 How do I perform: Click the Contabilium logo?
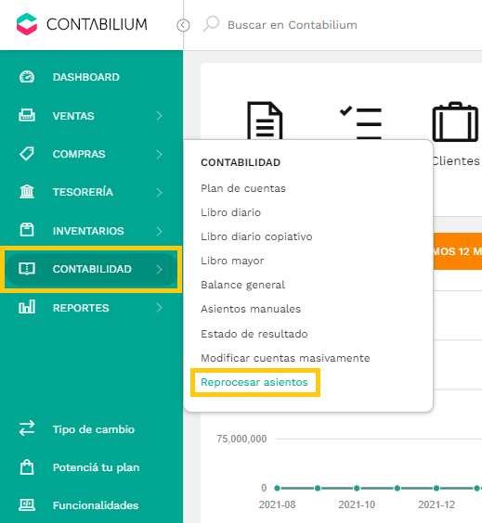coord(82,24)
